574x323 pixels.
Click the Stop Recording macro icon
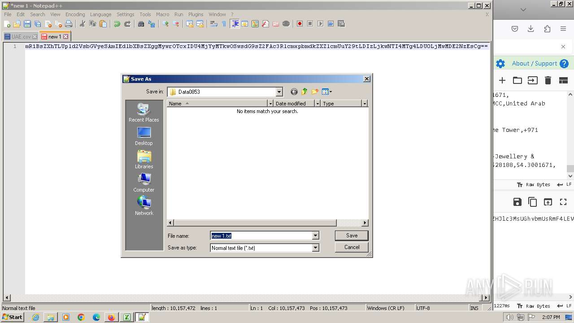point(310,24)
